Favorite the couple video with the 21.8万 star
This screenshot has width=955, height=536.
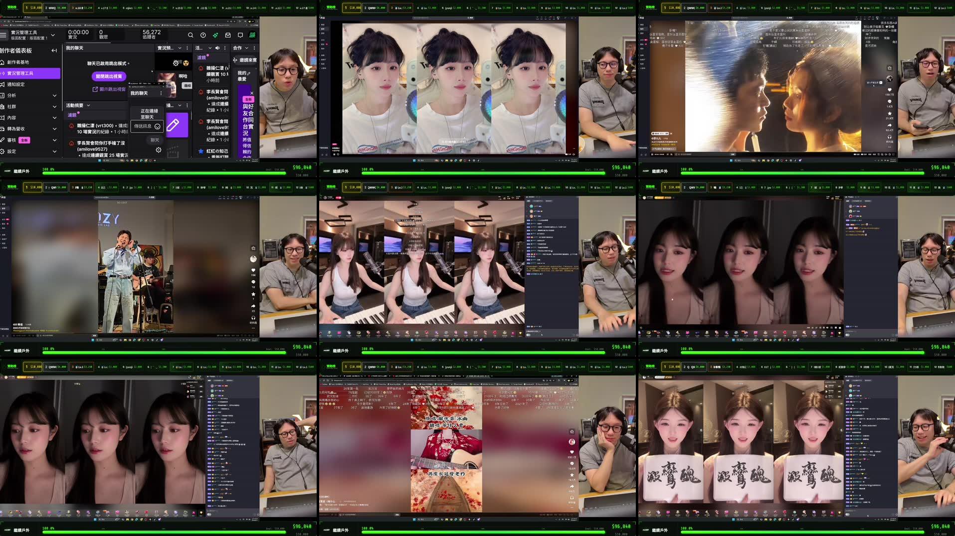click(889, 114)
